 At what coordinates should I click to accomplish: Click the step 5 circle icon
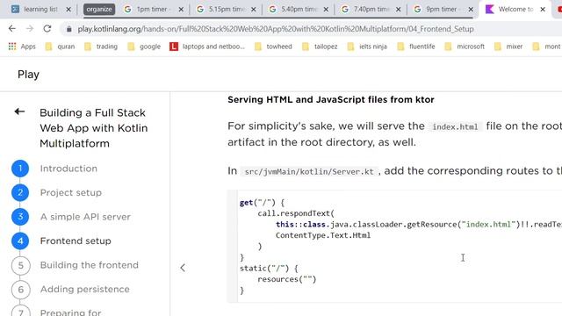pos(20,265)
